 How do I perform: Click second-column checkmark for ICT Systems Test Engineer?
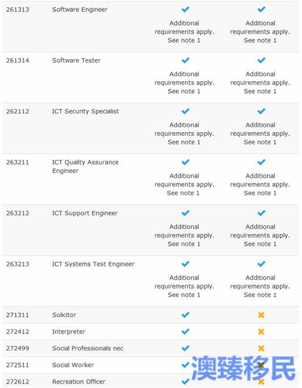[261, 264]
